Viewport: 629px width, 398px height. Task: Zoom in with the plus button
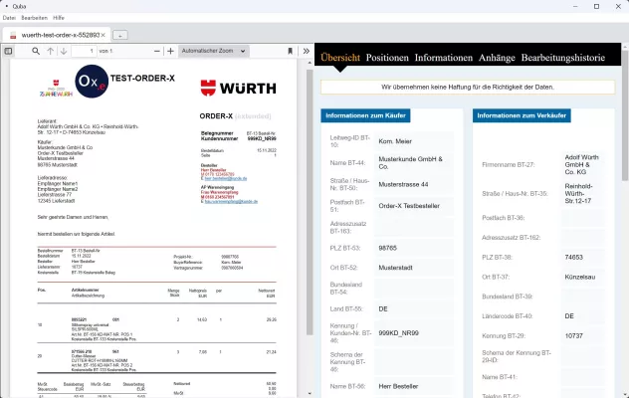tap(170, 51)
